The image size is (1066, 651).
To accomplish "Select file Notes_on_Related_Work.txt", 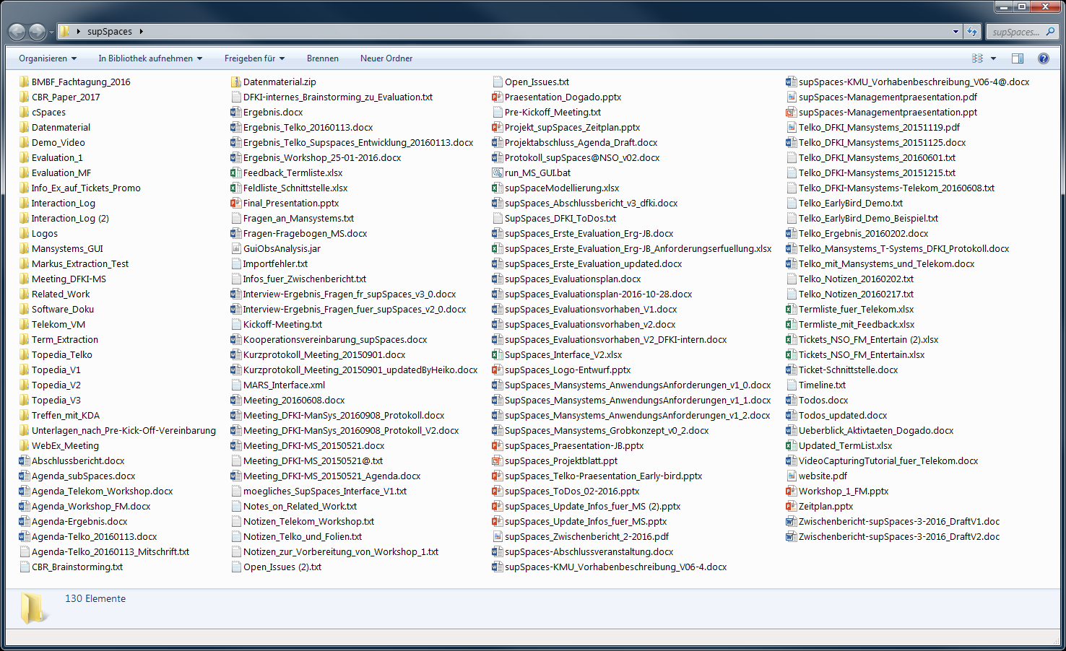I will point(294,507).
